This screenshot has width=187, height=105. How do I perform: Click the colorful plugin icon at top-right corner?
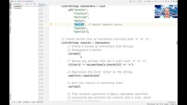tap(176, 1)
